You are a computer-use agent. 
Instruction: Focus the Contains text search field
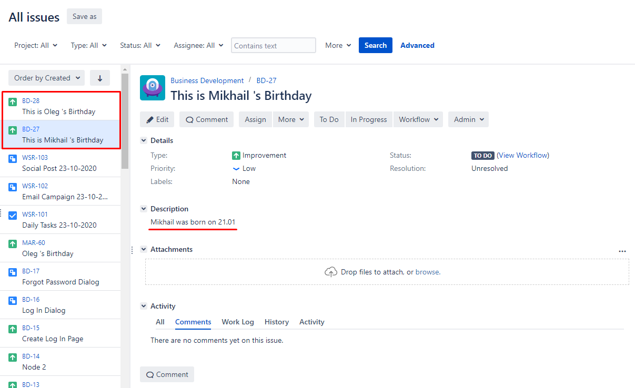tap(274, 45)
